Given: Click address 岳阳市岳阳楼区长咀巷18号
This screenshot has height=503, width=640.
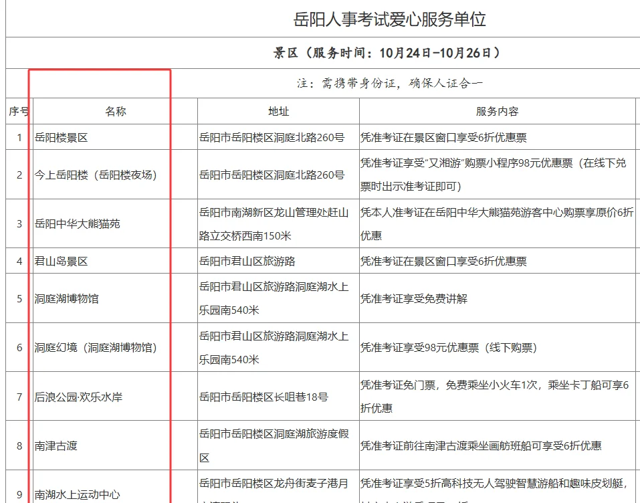Looking at the screenshot, I should click(x=263, y=397).
